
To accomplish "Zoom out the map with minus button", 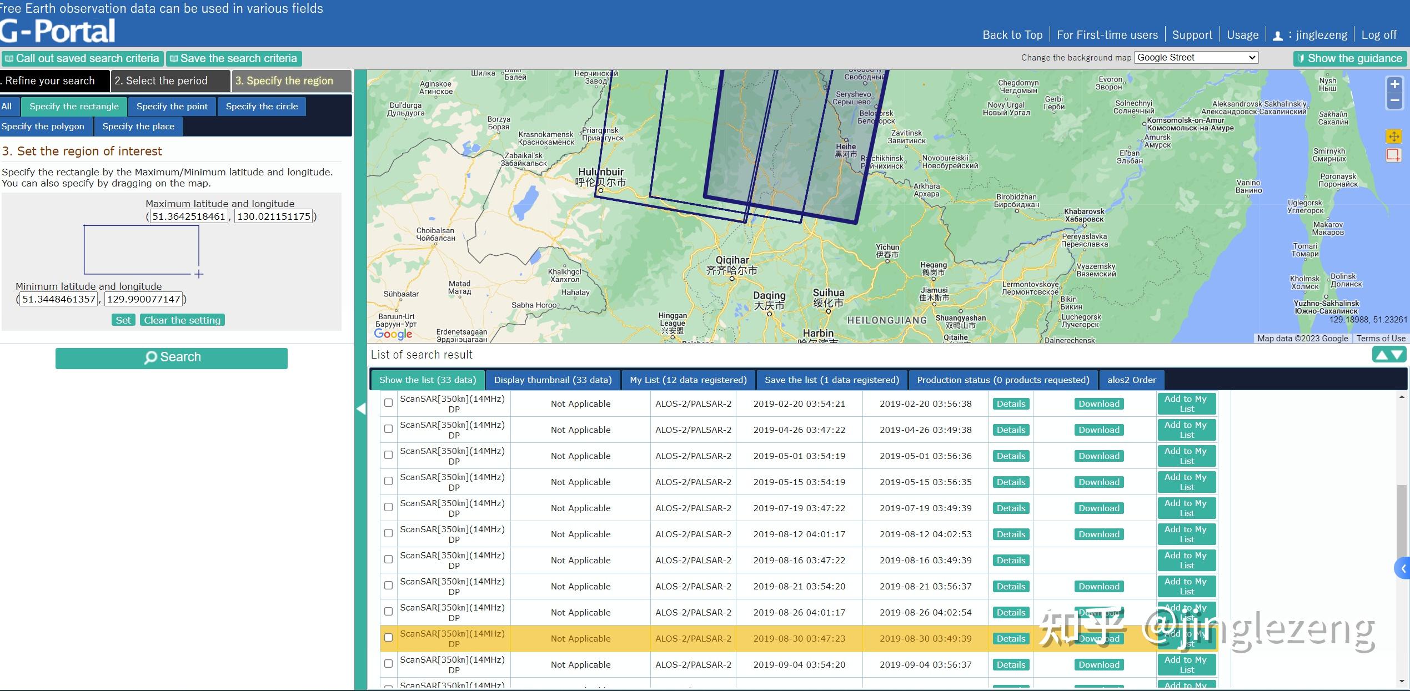I will coord(1394,101).
